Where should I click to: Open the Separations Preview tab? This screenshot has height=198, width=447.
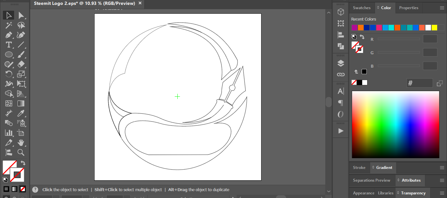[x=371, y=180]
